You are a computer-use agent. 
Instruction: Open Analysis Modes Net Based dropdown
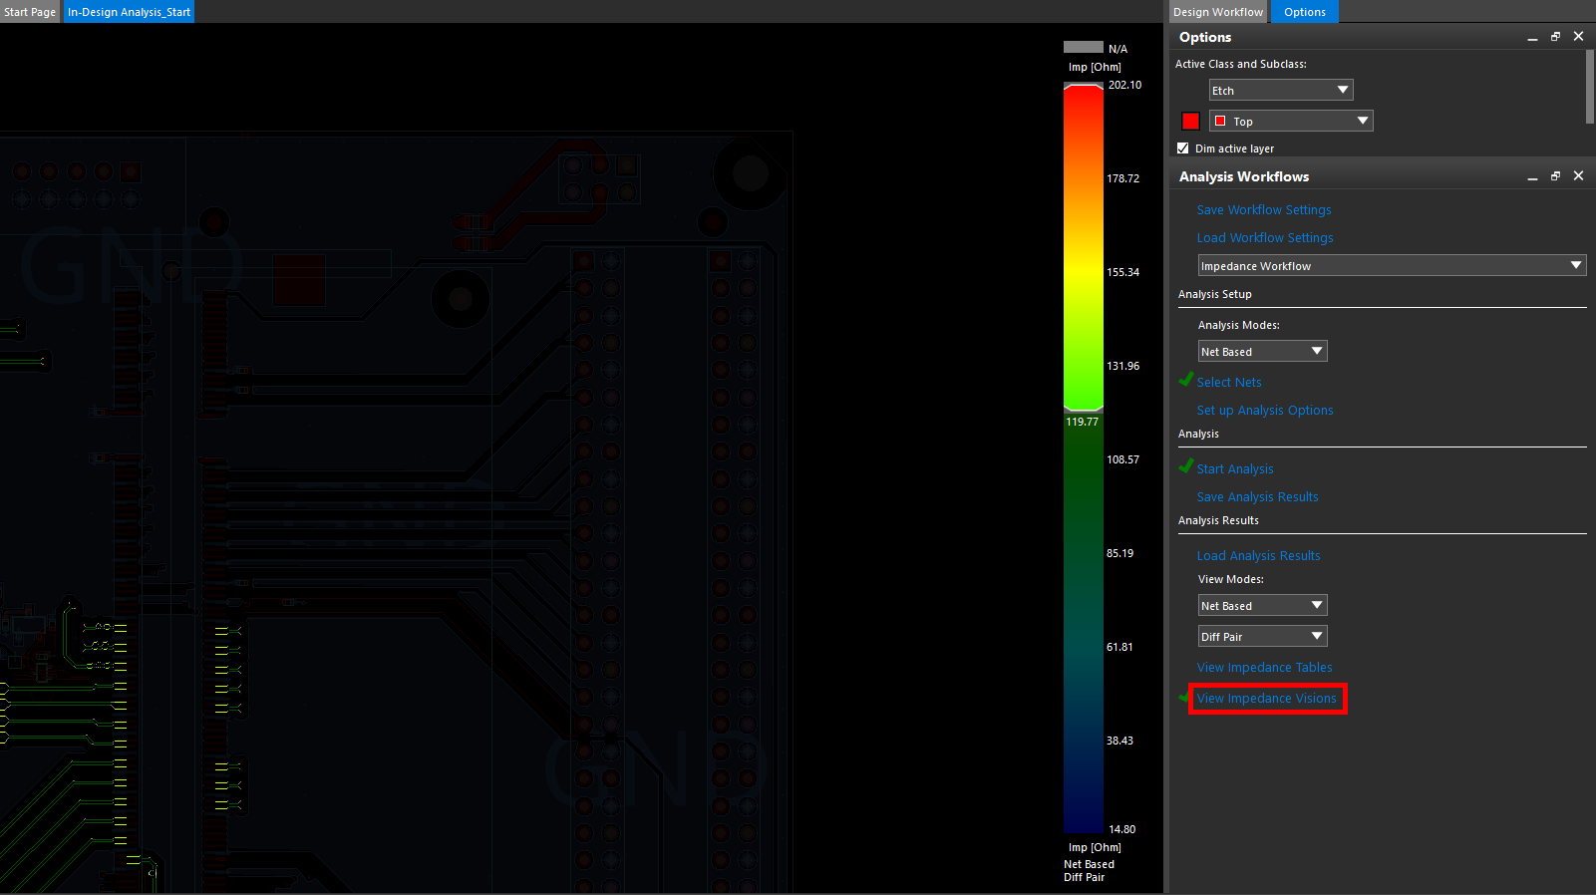[x=1262, y=352]
